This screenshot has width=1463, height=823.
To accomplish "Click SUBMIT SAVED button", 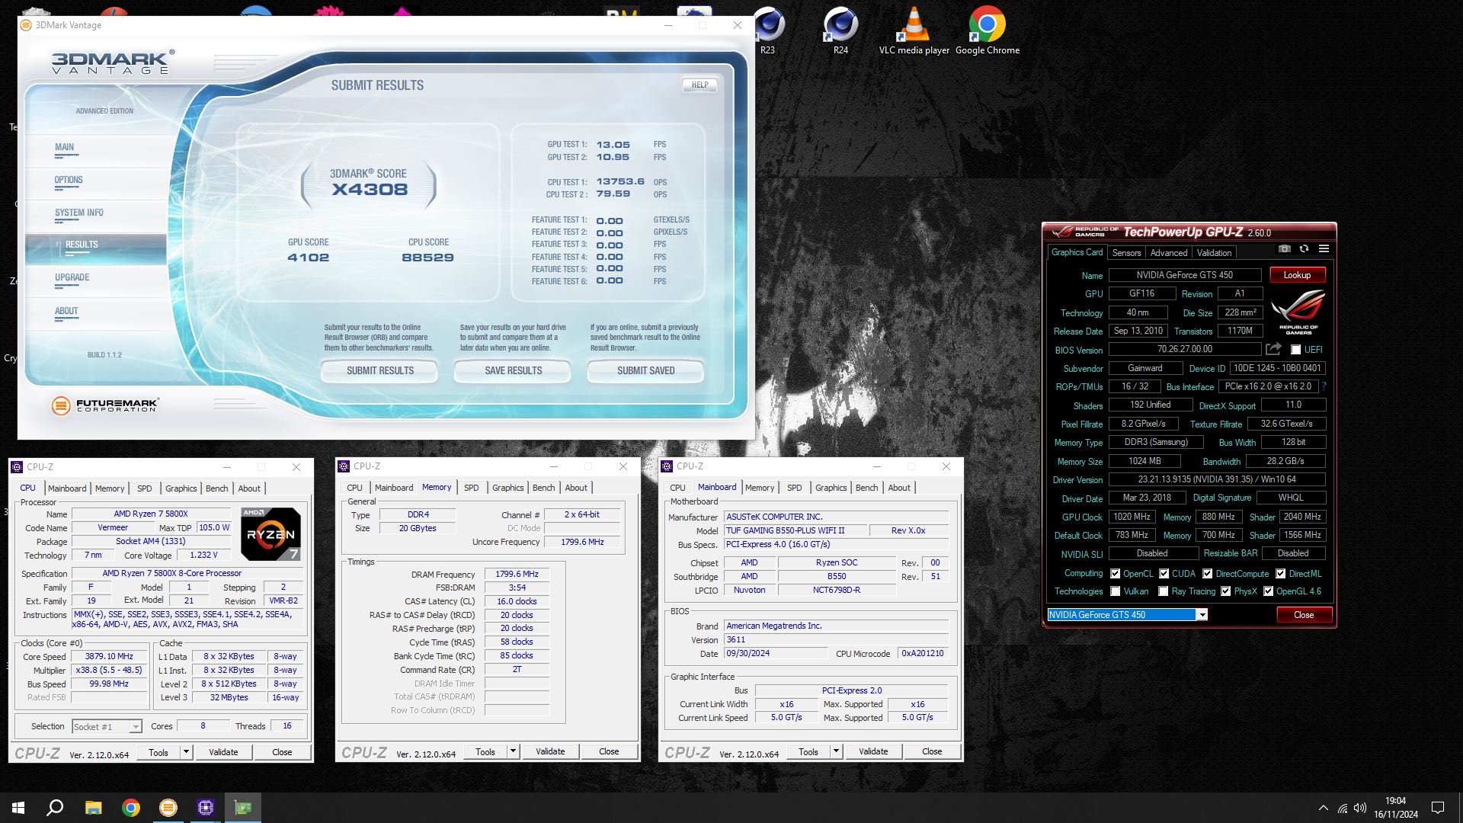I will [x=645, y=371].
